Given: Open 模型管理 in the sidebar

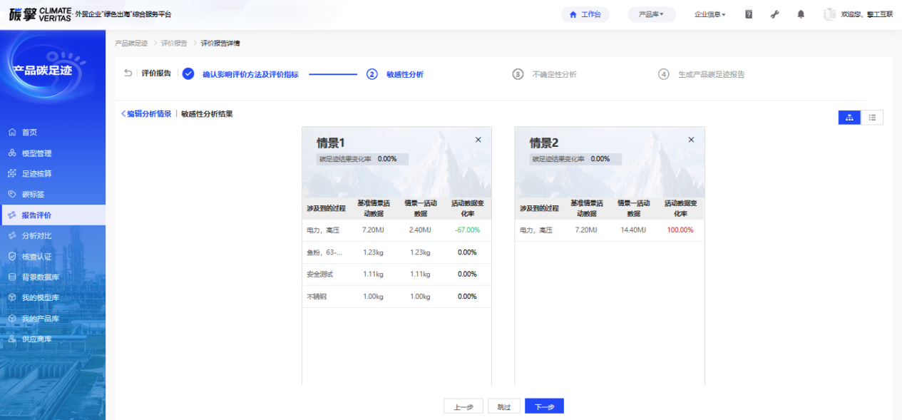Looking at the screenshot, I should click(36, 153).
